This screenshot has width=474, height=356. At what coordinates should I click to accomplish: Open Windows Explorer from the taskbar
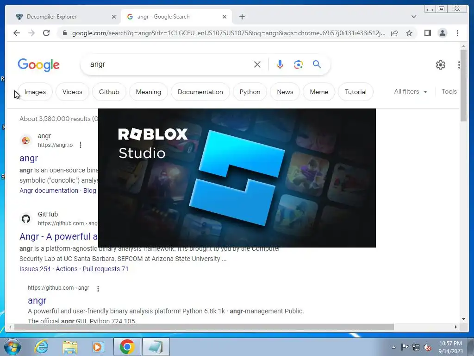click(70, 347)
